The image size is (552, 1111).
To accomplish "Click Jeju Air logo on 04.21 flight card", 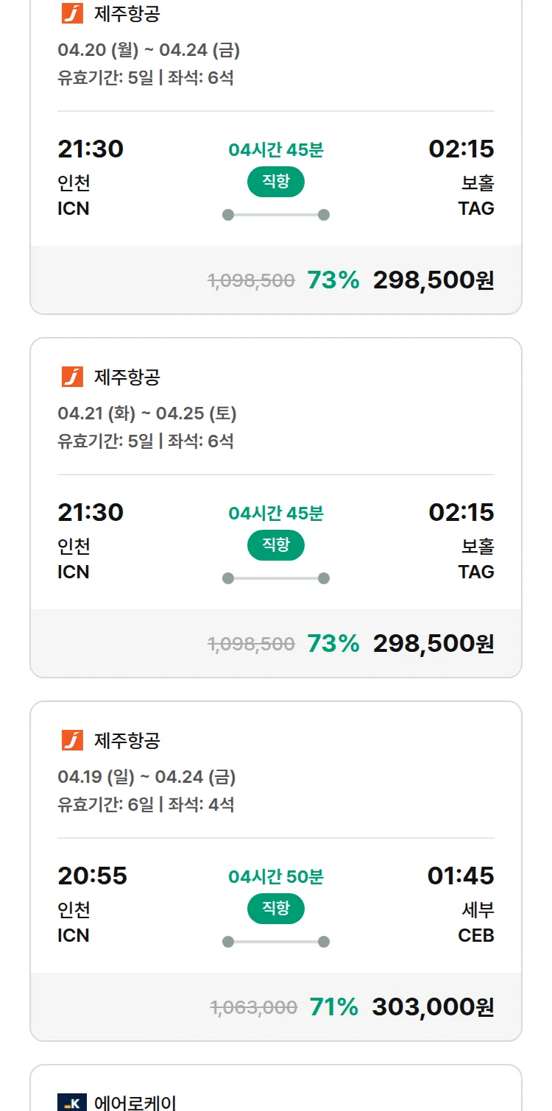I will pos(72,377).
